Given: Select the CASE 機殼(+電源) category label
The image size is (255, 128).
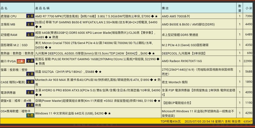Looking at the screenshot, I should (x=13, y=82).
